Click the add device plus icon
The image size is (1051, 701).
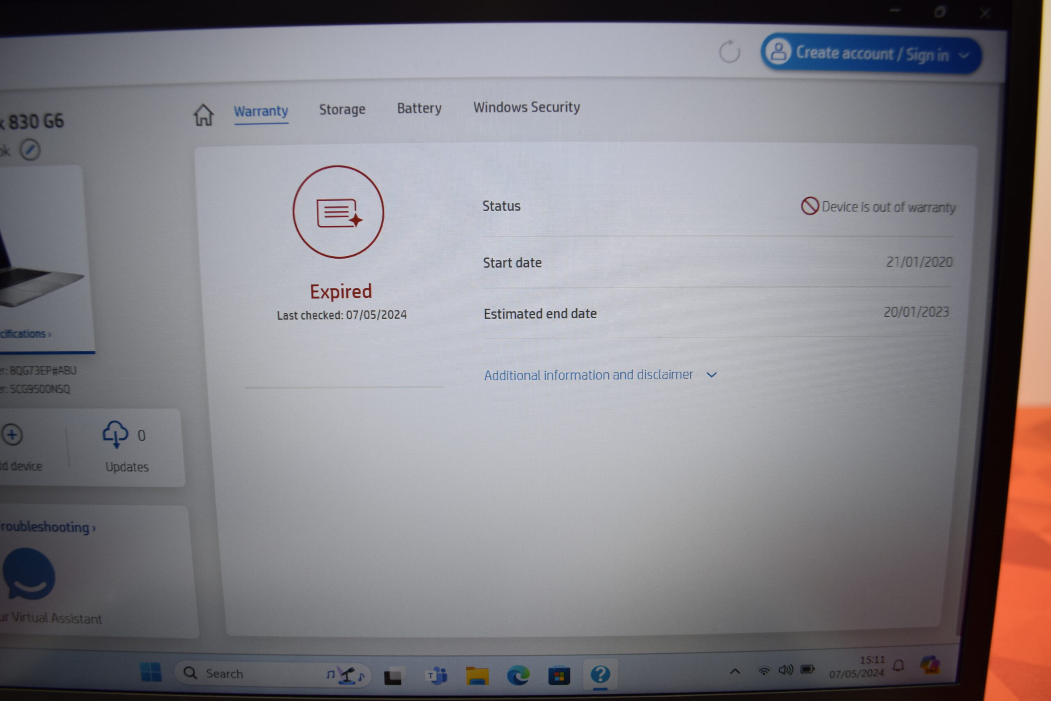12,435
